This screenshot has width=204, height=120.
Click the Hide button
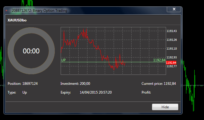click(165, 107)
